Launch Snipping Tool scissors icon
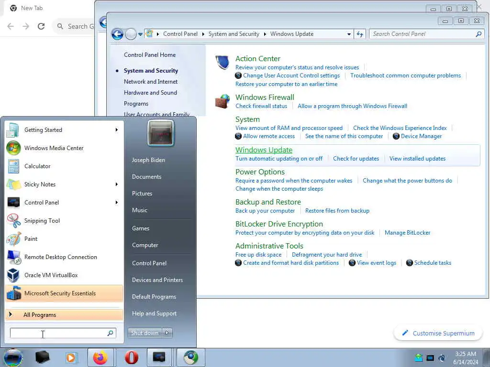Screen dimensions: 490x367 pyautogui.click(x=13, y=221)
